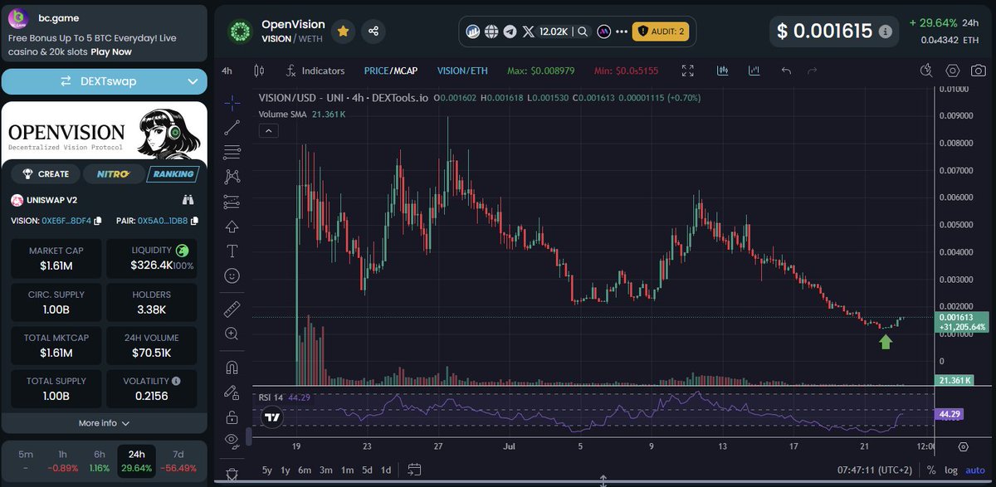Hide all drawings with eye icon
This screenshot has width=996, height=487.
[x=232, y=440]
